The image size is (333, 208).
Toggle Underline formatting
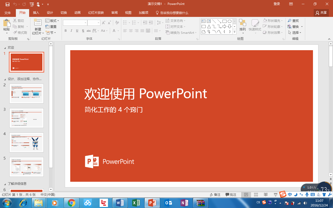coord(77,31)
